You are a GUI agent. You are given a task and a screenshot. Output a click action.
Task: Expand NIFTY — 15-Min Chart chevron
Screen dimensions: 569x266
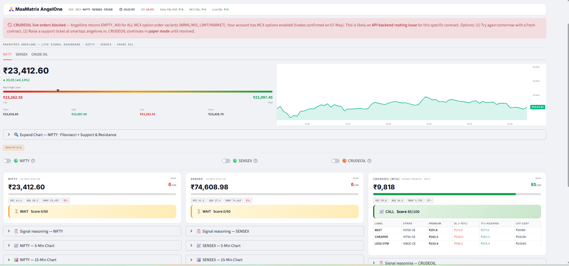pyautogui.click(x=9, y=260)
